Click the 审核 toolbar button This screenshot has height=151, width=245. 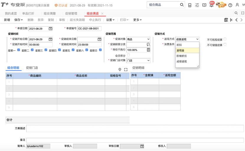pyautogui.click(x=62, y=20)
